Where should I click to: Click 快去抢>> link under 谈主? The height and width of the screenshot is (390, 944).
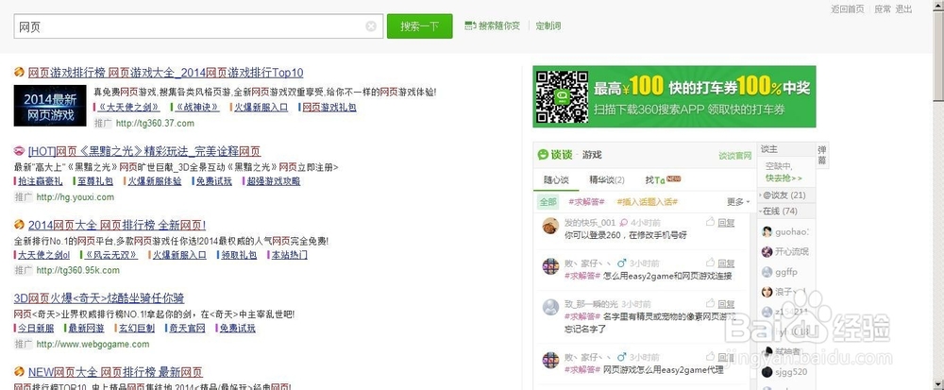[x=784, y=178]
